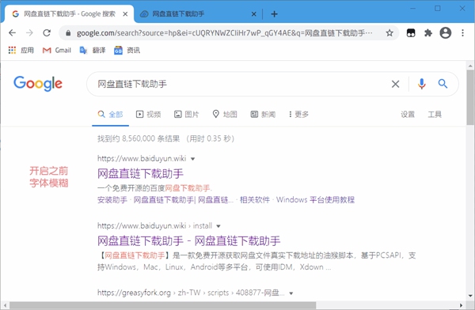This screenshot has width=475, height=310.
Task: Start voice search with the microphone icon
Action: click(421, 84)
